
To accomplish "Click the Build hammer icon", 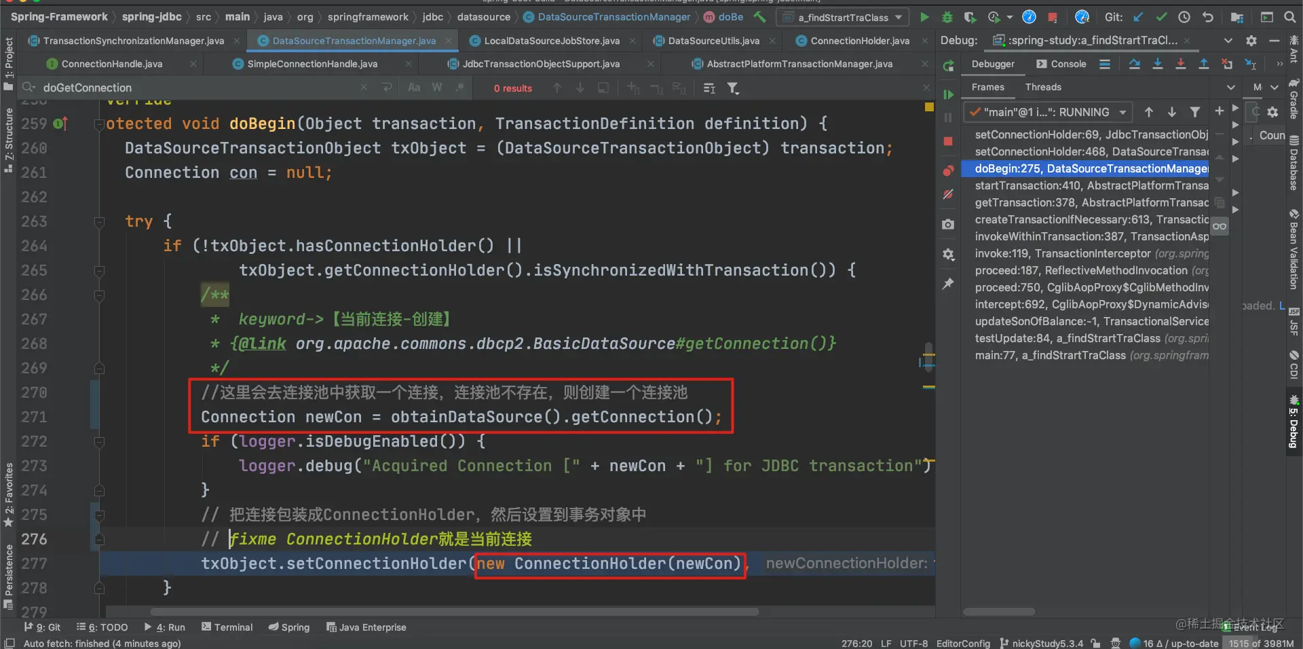I will coord(759,17).
